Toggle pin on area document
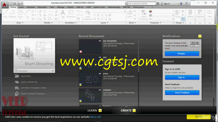The image size is (218, 122). coord(100,73)
